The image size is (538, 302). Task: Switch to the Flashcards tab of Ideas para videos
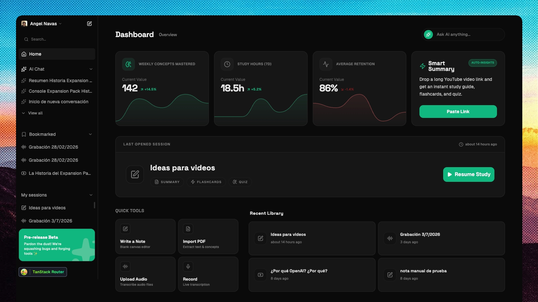(x=206, y=182)
